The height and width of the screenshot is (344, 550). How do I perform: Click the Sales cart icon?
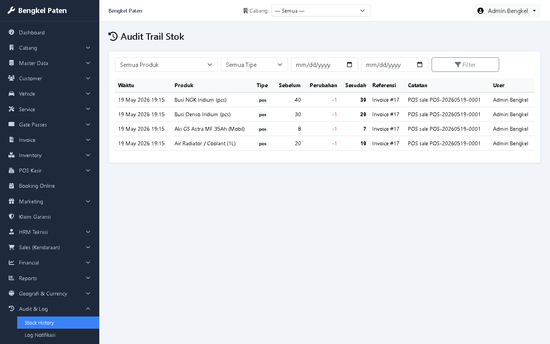11,247
